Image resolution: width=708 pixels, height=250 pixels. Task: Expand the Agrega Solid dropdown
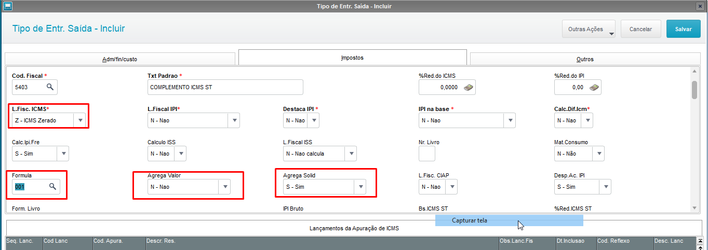[360, 187]
